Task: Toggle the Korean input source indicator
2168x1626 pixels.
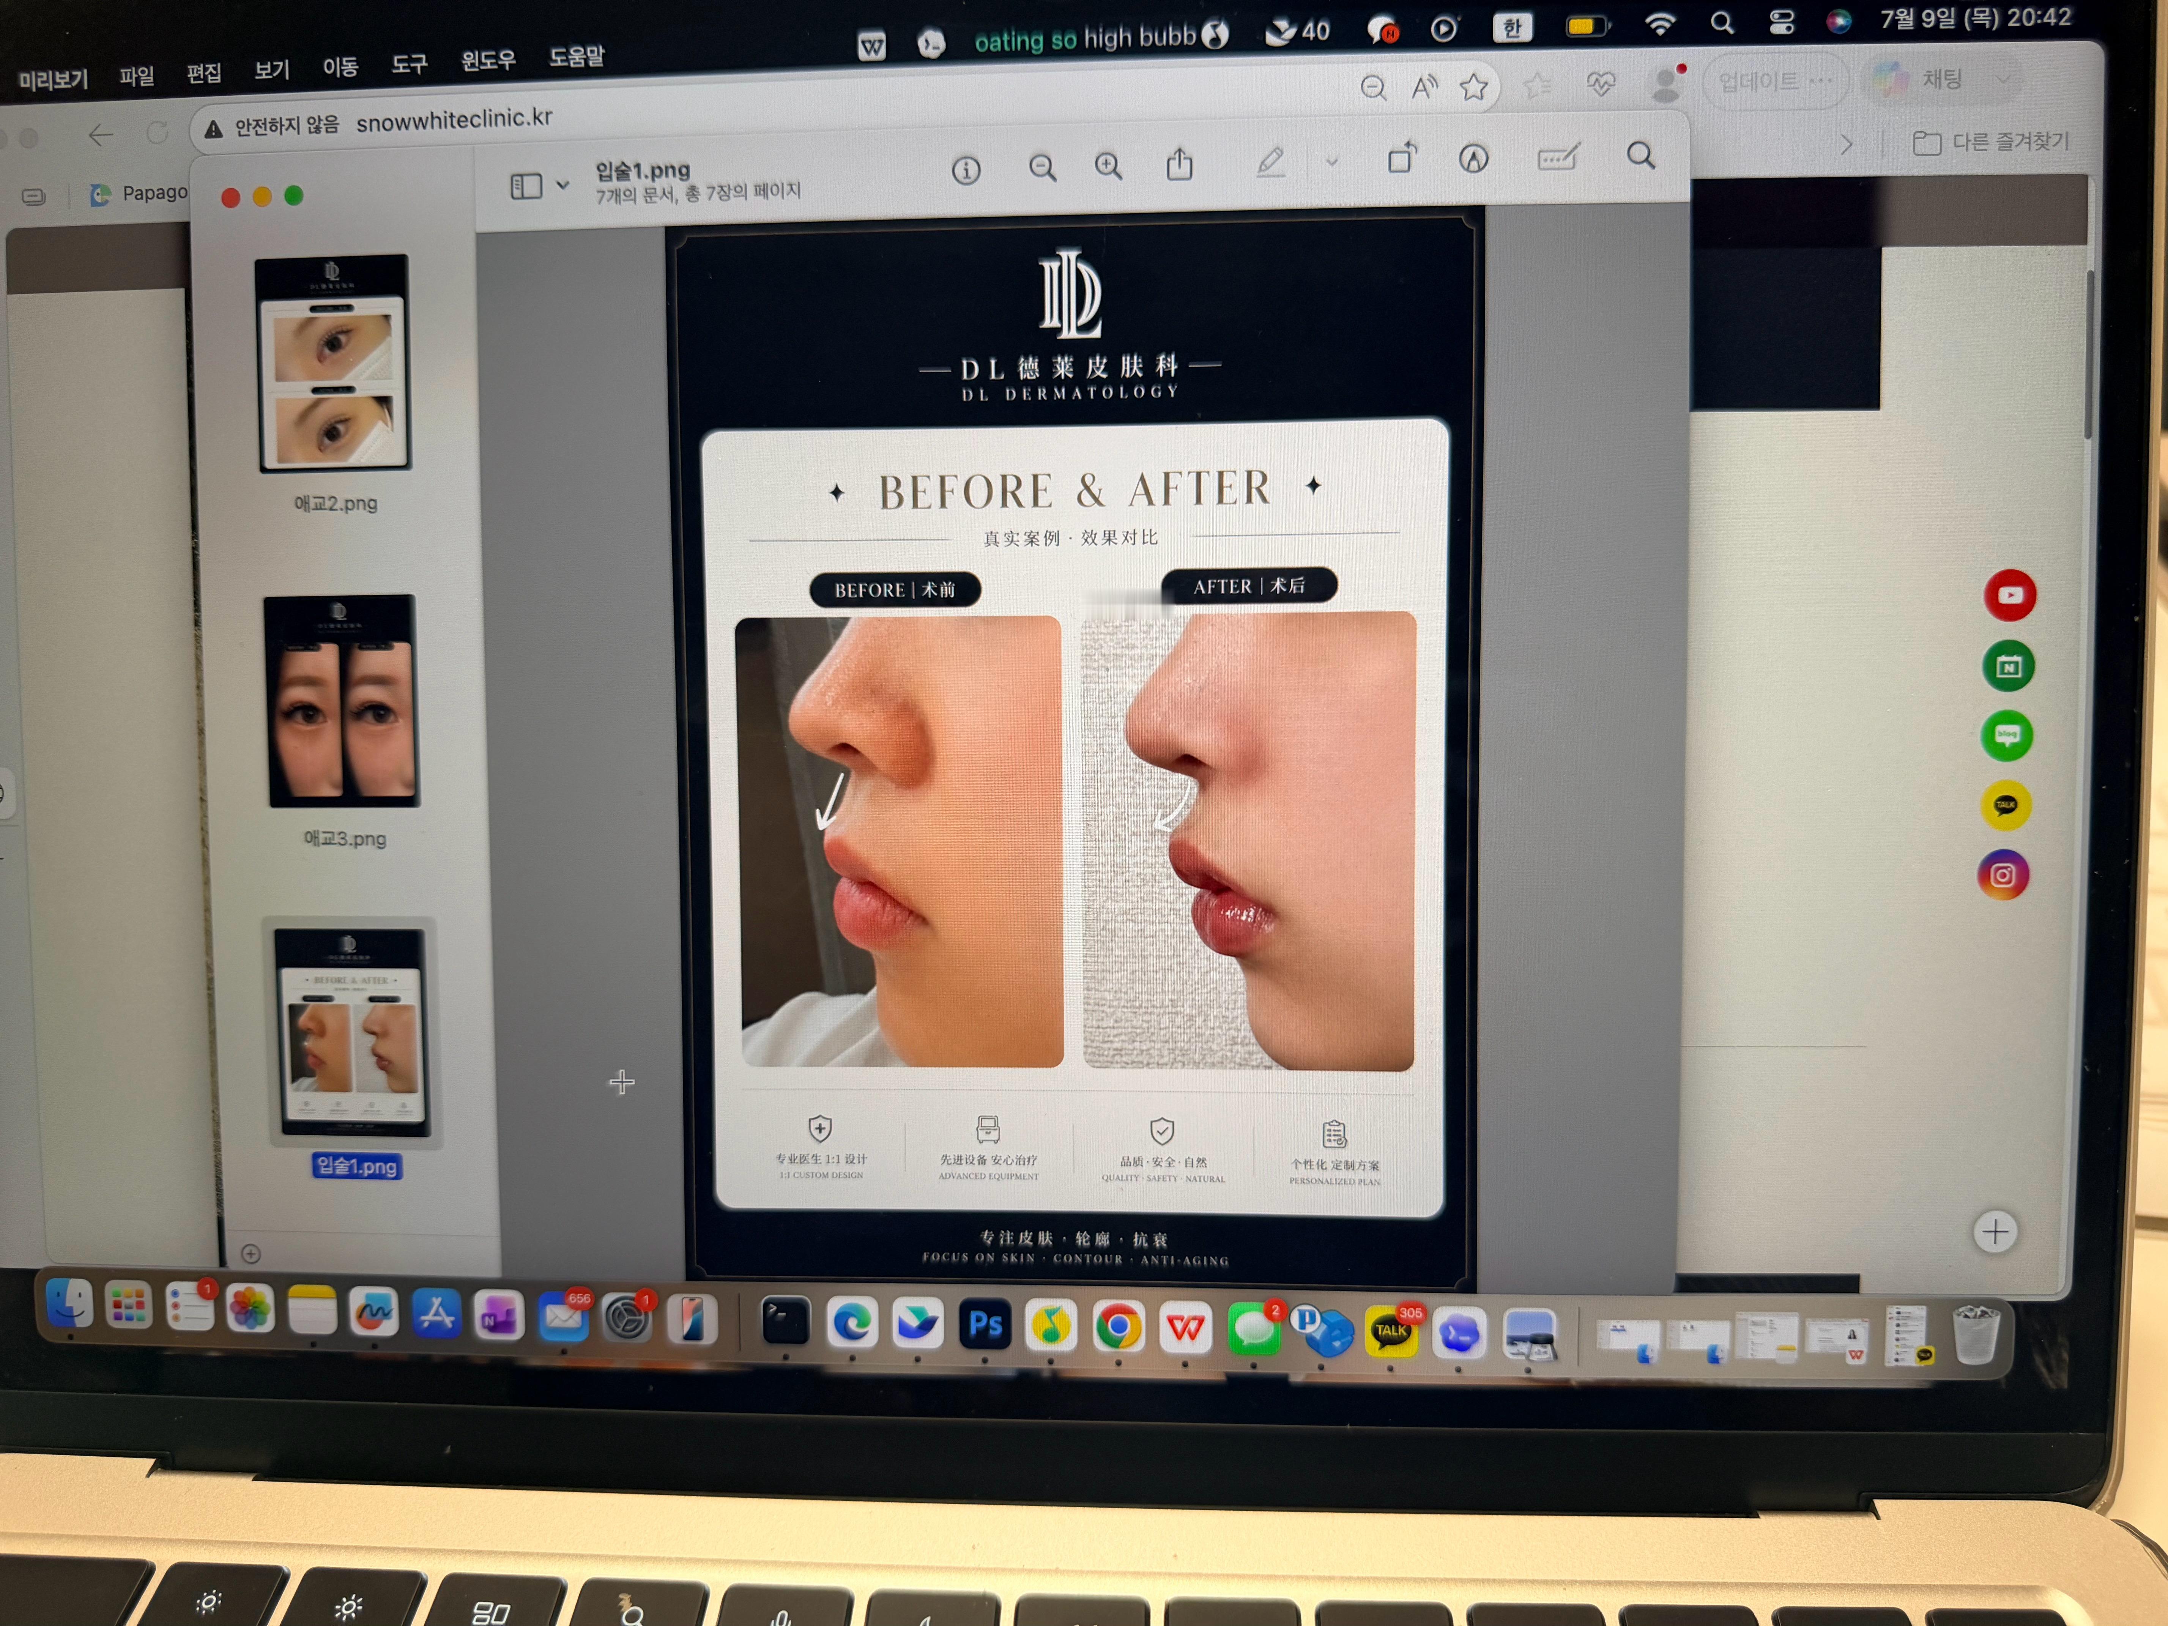Action: (x=1512, y=27)
